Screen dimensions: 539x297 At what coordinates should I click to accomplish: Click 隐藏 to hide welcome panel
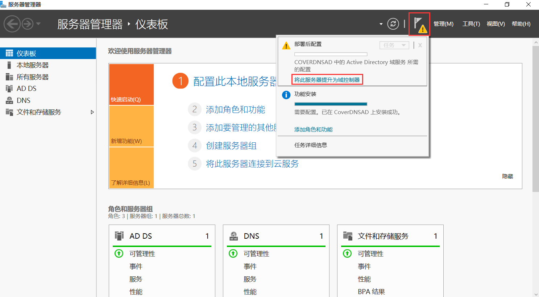tap(507, 176)
